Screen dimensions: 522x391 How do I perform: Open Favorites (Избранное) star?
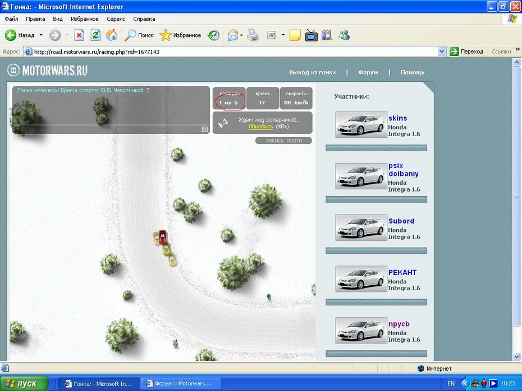coord(166,35)
